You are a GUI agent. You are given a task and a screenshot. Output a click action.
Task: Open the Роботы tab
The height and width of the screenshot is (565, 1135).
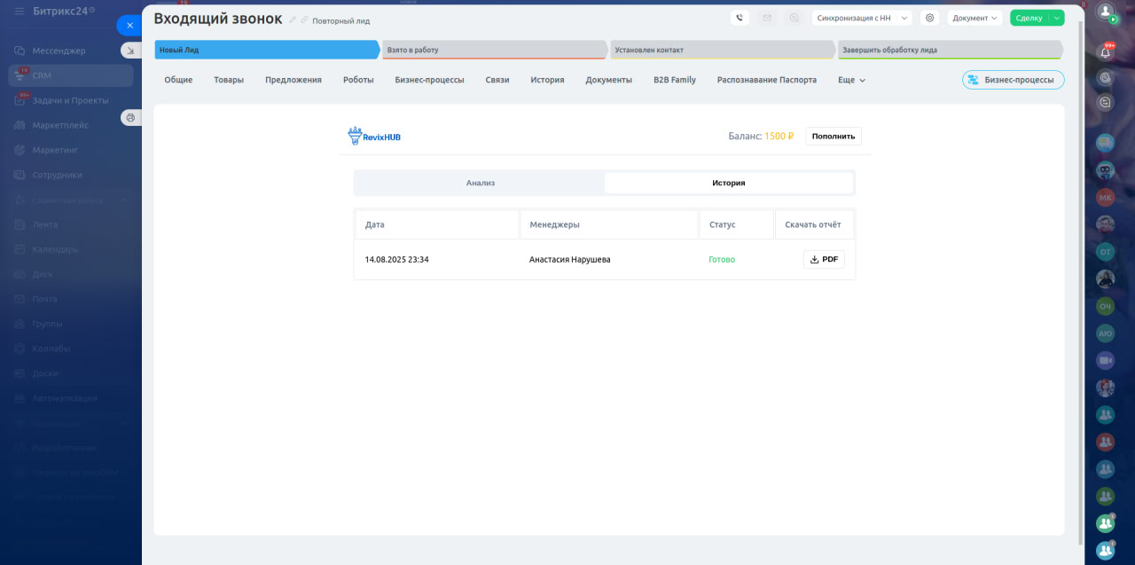coord(358,80)
